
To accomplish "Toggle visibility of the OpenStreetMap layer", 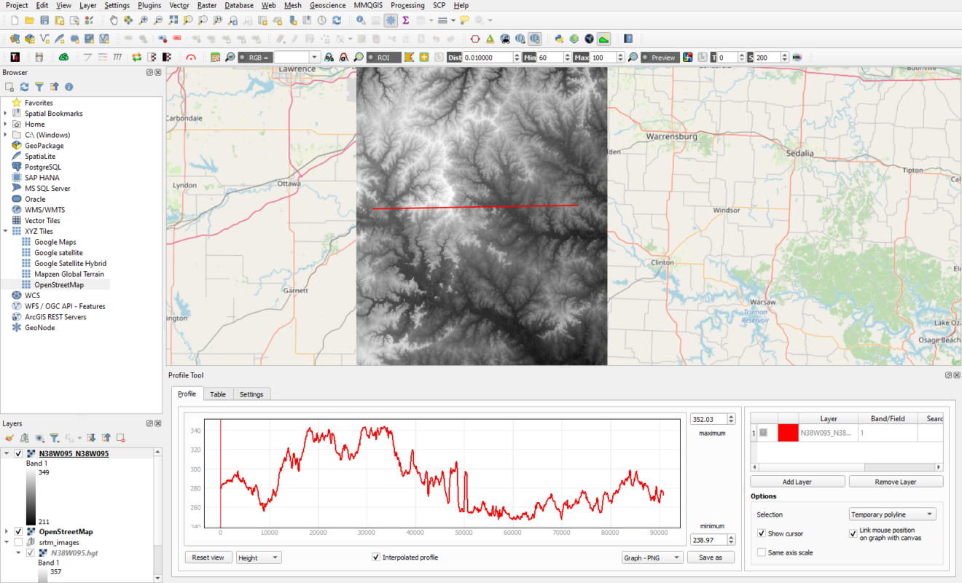I will click(18, 531).
